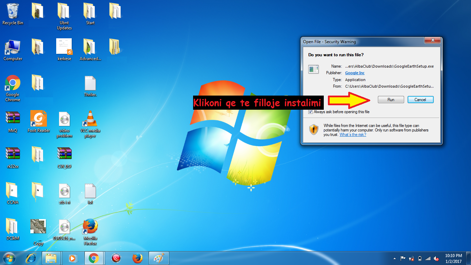The image size is (471, 265).
Task: Select the GW_0.9 archive icon
Action: click(64, 158)
